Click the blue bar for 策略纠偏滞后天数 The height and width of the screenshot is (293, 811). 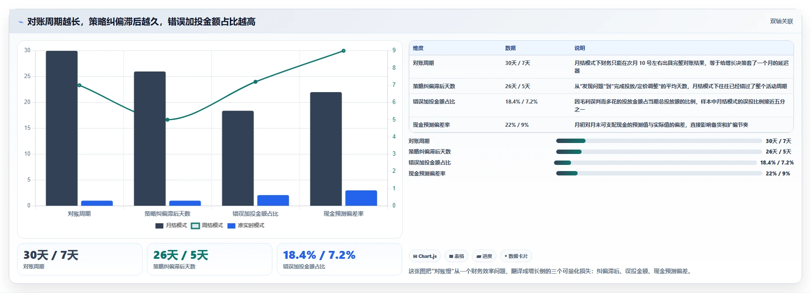point(185,203)
